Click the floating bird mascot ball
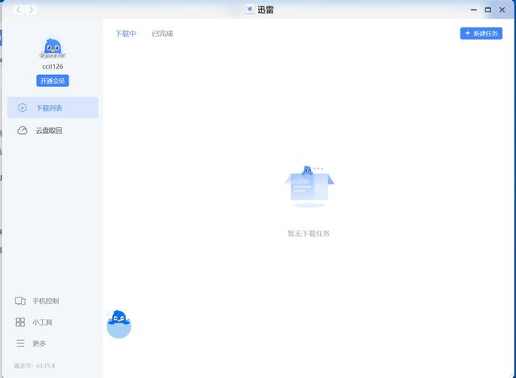Screen dimensions: 516x378 (x=119, y=324)
